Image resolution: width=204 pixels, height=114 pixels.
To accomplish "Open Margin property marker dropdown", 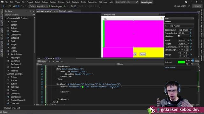I will point(191,54).
